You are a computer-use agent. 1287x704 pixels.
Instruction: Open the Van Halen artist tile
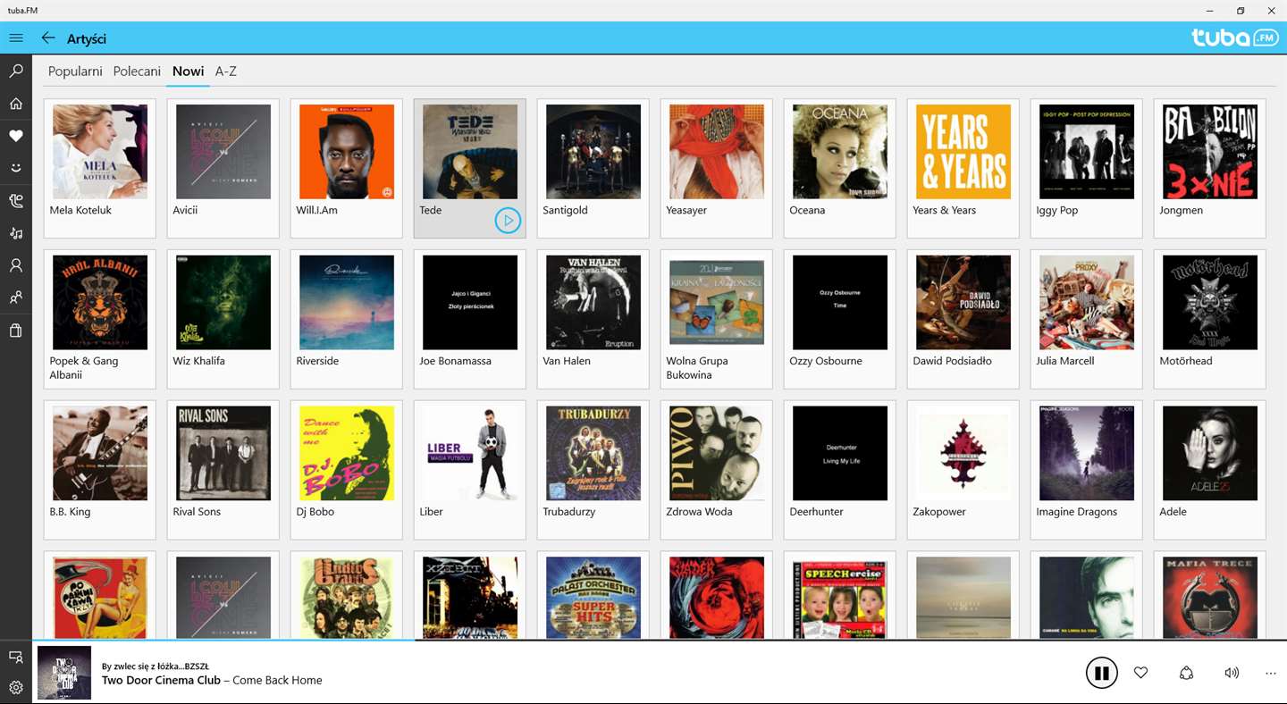coord(593,319)
